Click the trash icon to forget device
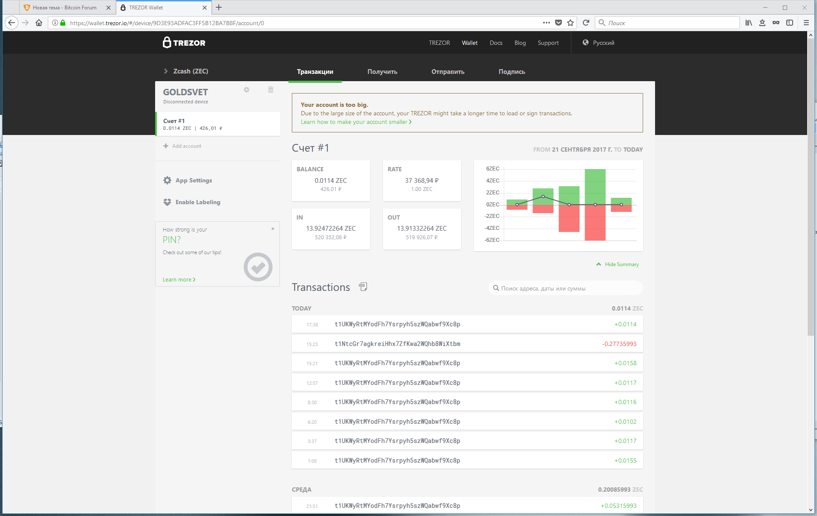The width and height of the screenshot is (817, 516). [x=270, y=90]
